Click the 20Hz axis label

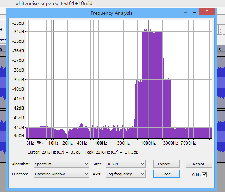pos(67,143)
